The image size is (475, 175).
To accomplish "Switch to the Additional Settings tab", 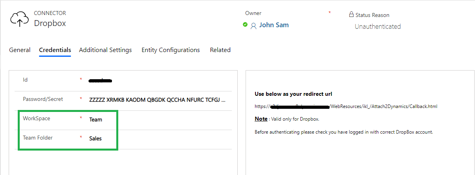I will [x=105, y=50].
